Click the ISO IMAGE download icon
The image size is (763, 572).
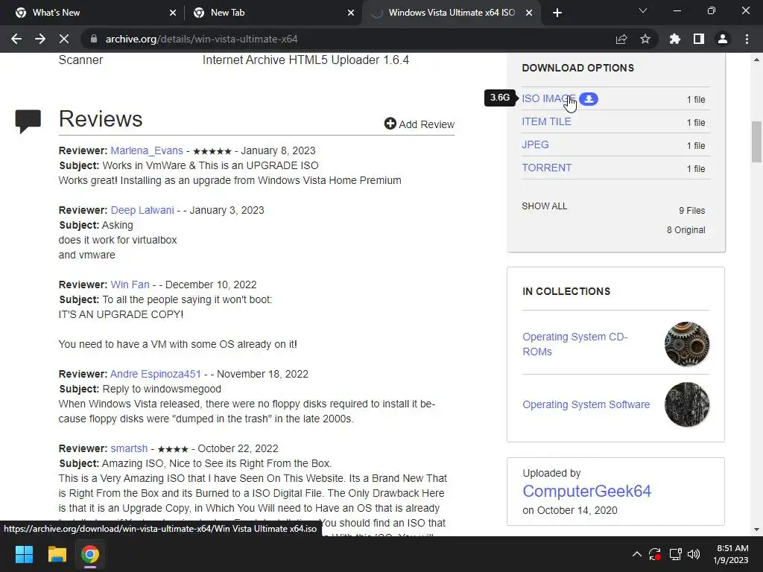pos(589,99)
